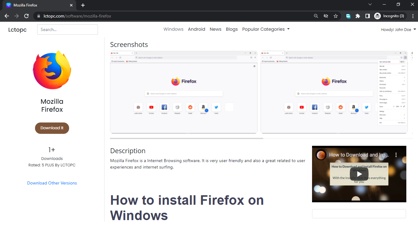Viewport: 418px width, 225px height.
Task: Click the empty box below the video
Action: tap(359, 214)
